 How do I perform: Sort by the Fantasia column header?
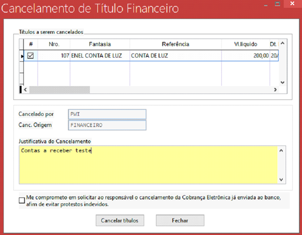click(100, 44)
